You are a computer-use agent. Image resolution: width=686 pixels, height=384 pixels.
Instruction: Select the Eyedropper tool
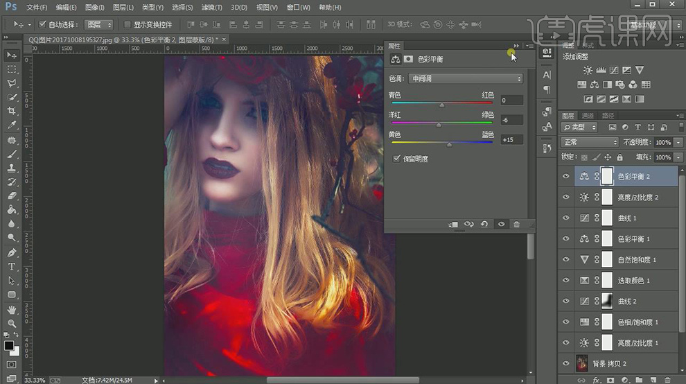tap(12, 125)
